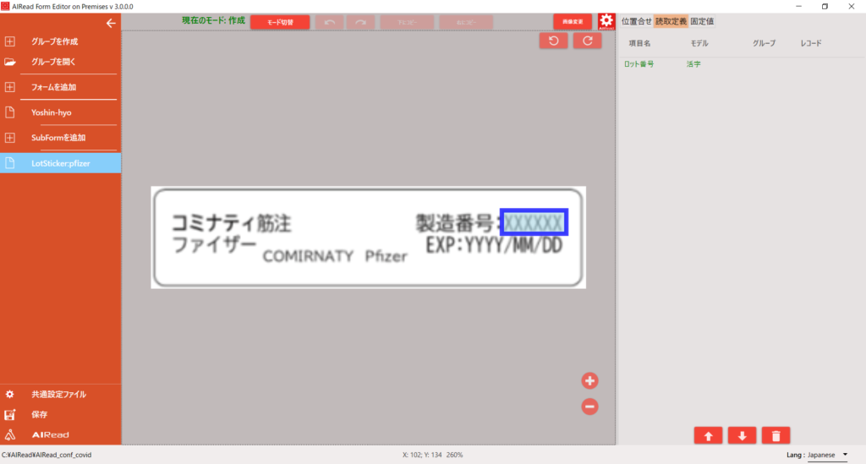The height and width of the screenshot is (464, 866).
Task: Select the ロット番号 item row
Action: click(741, 64)
